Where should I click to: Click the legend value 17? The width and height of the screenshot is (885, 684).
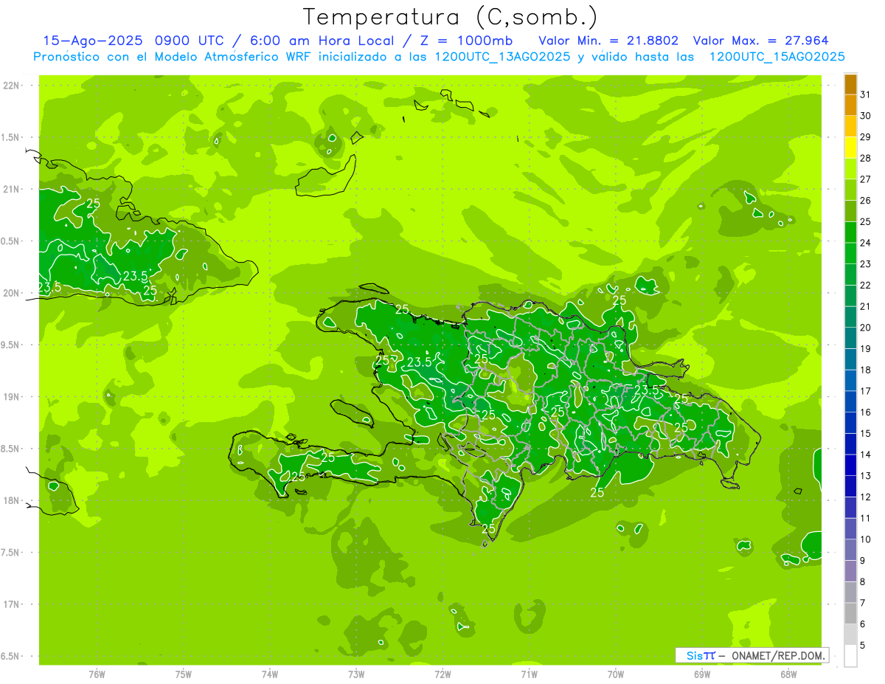pyautogui.click(x=866, y=391)
